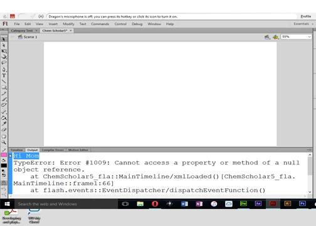Select the Rectangle tool
Screen dimensions: 316x226
[x=4, y=87]
